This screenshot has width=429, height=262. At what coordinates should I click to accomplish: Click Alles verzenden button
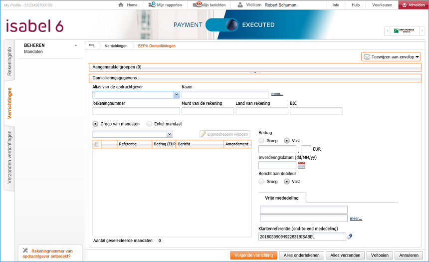[345, 255]
